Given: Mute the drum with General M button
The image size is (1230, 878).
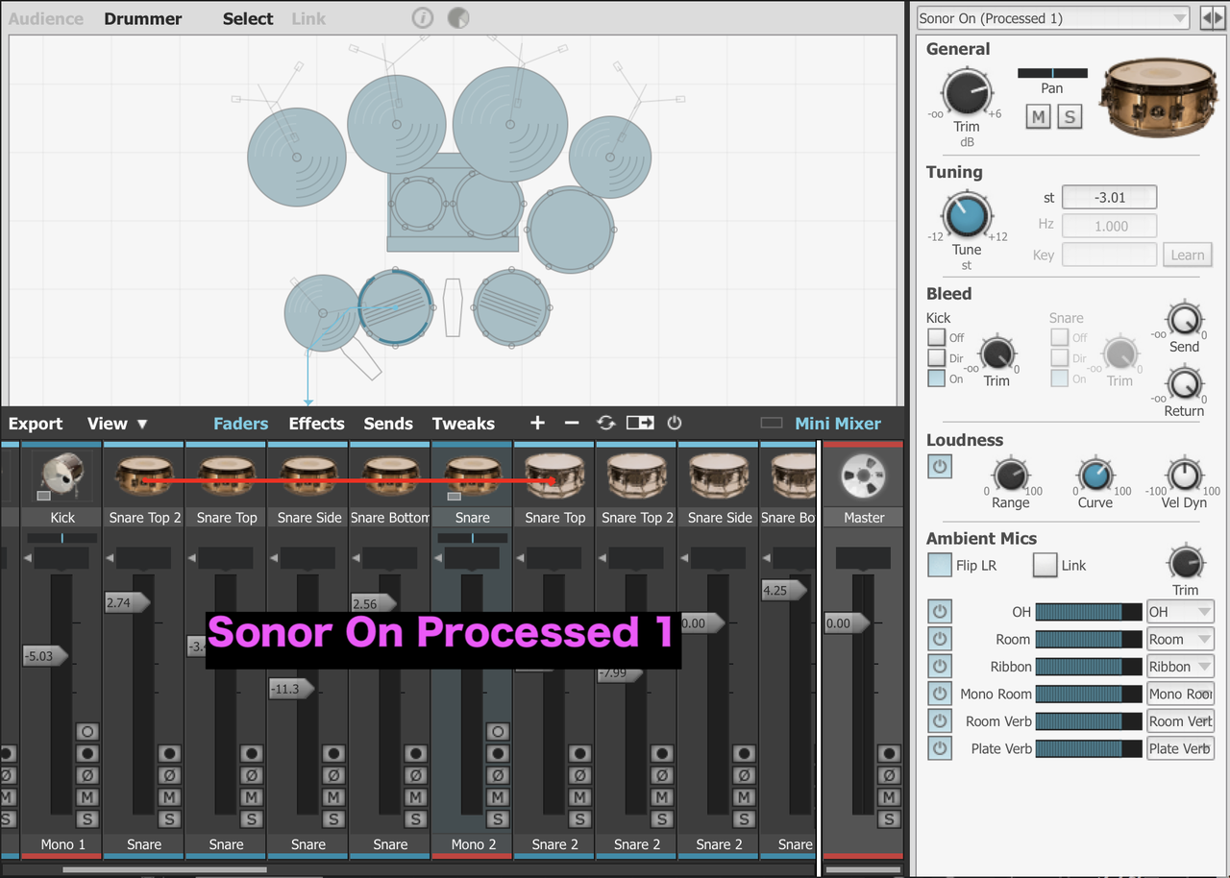Looking at the screenshot, I should (x=1038, y=117).
